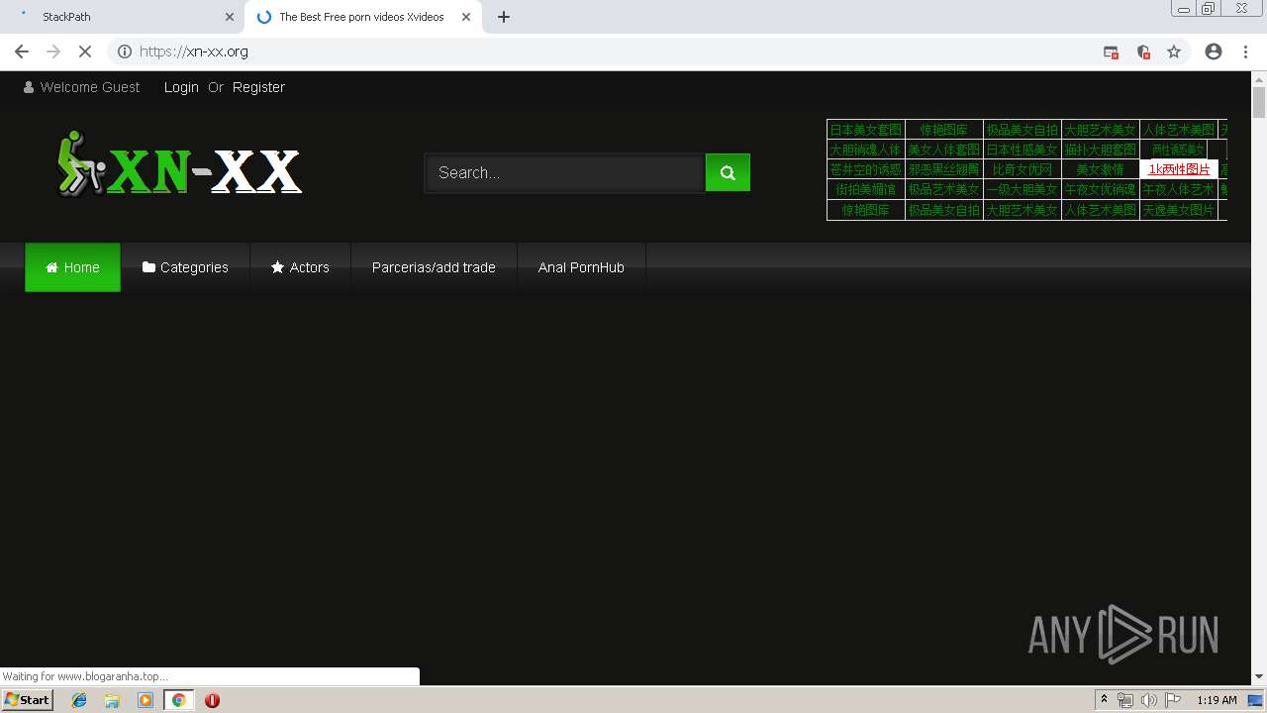Click the Welcome Guest user label
Image resolution: width=1267 pixels, height=713 pixels.
81,87
